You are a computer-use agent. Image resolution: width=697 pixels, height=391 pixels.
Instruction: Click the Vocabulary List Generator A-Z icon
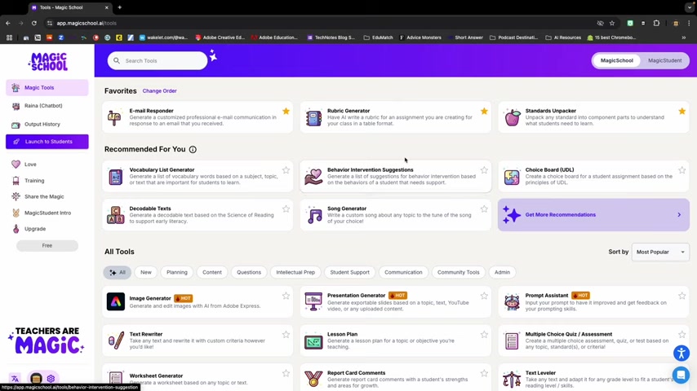pyautogui.click(x=116, y=177)
